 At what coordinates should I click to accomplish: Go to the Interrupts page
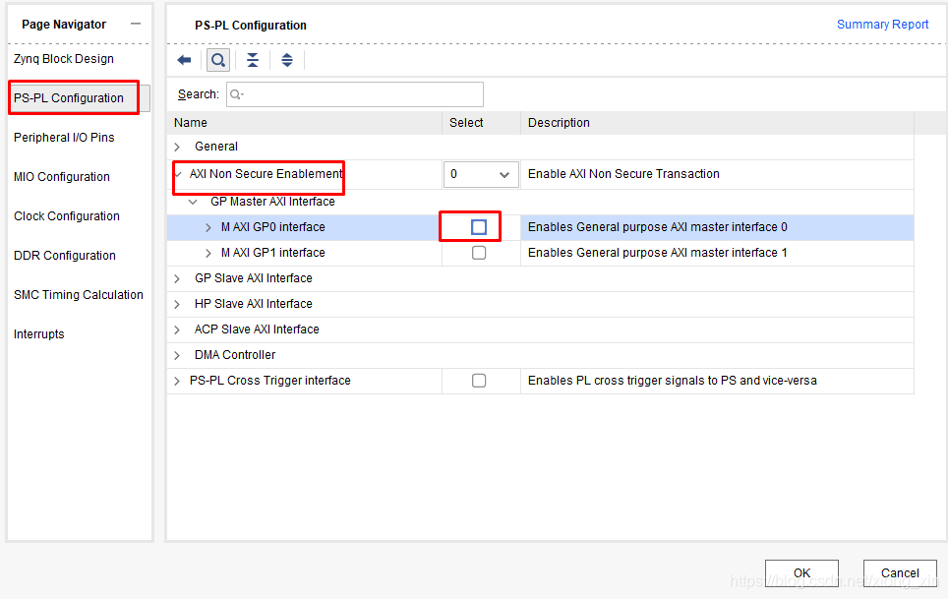point(38,333)
